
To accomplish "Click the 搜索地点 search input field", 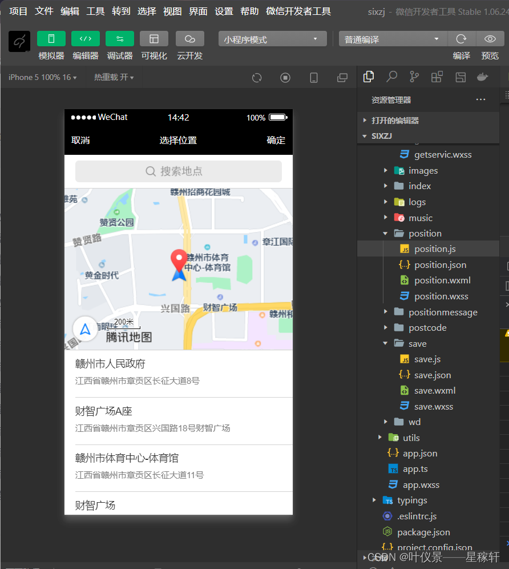I will [179, 171].
